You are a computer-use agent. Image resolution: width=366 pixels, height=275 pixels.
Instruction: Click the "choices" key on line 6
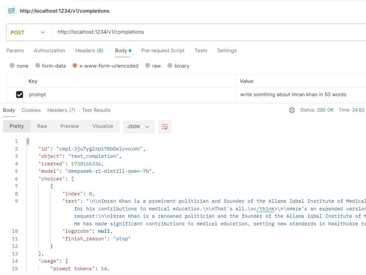point(52,179)
